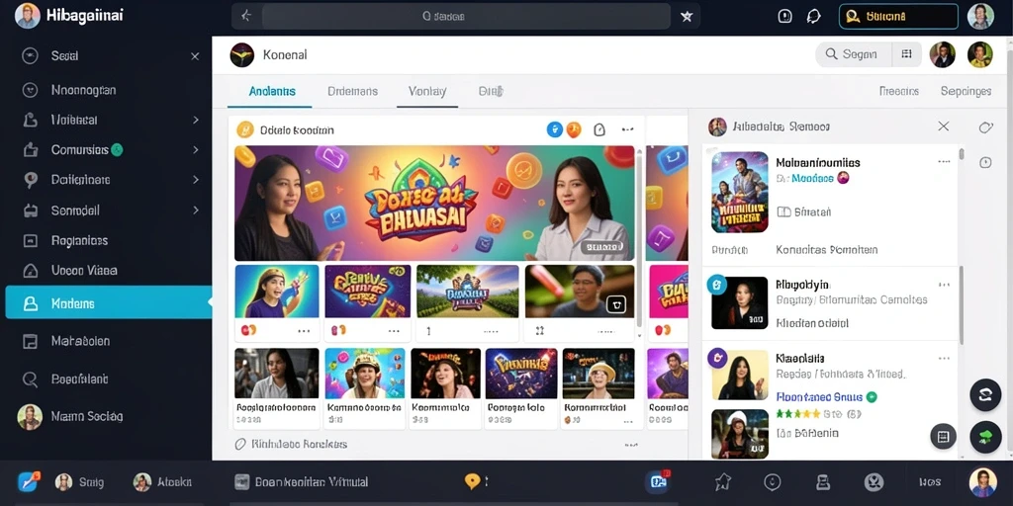Click the alert icon left of chat bubble
The image size is (1013, 506).
[784, 16]
